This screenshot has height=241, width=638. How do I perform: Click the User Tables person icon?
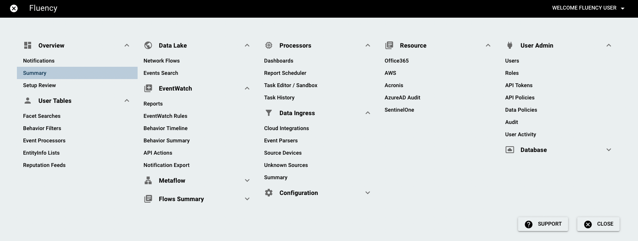[28, 101]
